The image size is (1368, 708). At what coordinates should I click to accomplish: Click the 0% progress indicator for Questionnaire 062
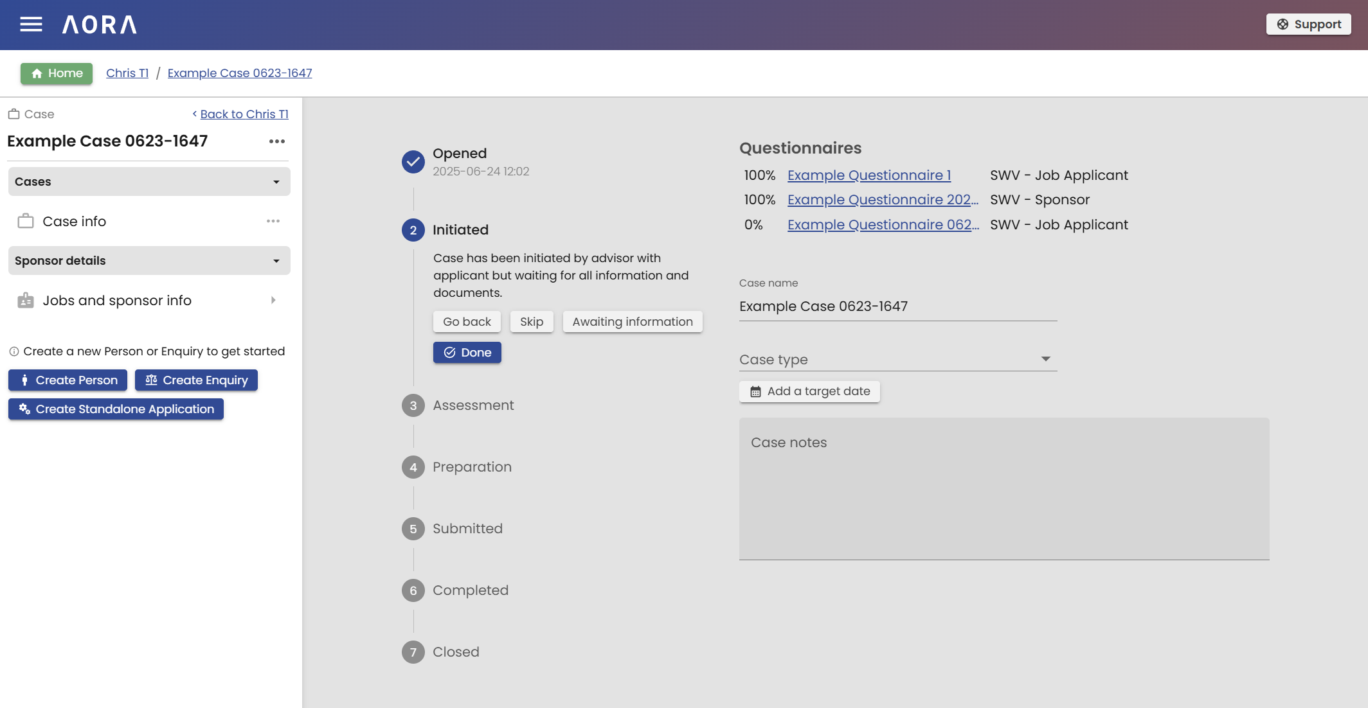(755, 224)
